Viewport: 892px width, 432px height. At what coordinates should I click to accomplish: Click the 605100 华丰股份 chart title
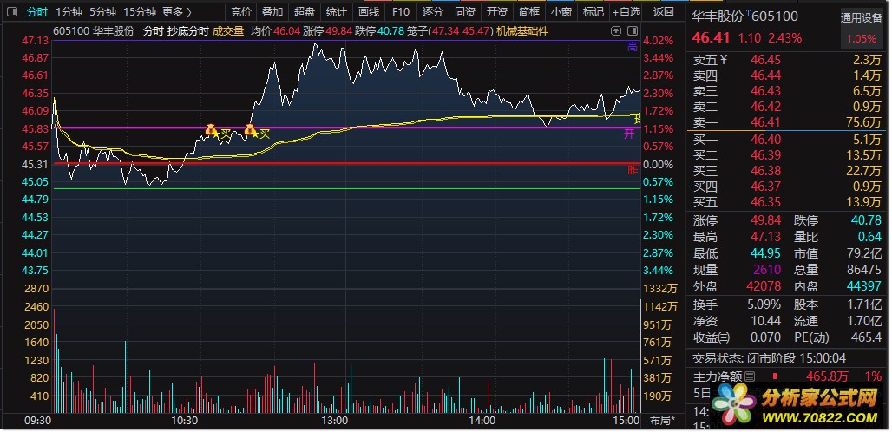[94, 31]
